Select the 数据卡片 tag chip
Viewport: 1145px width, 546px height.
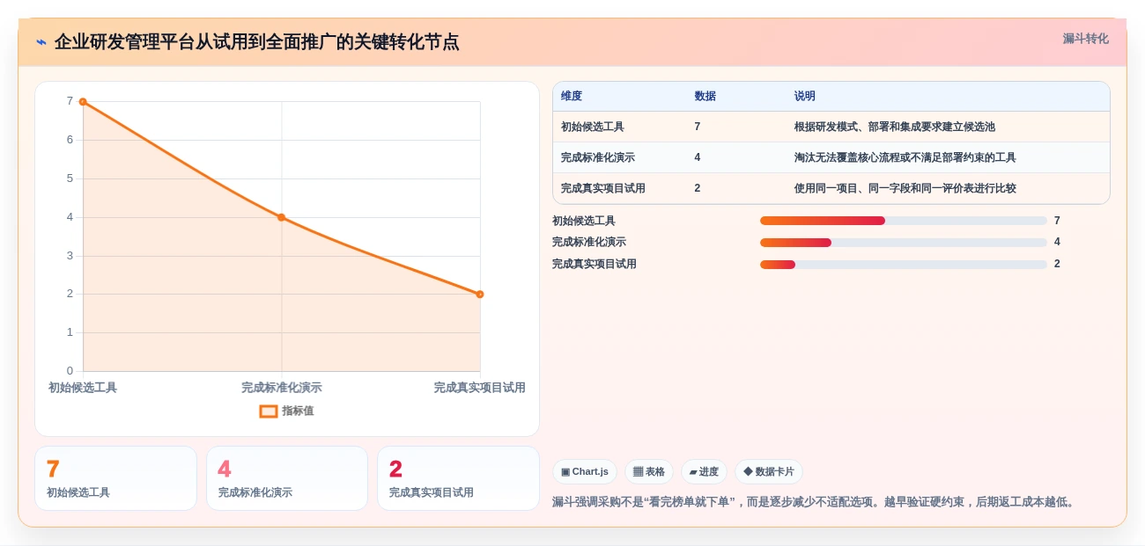769,472
